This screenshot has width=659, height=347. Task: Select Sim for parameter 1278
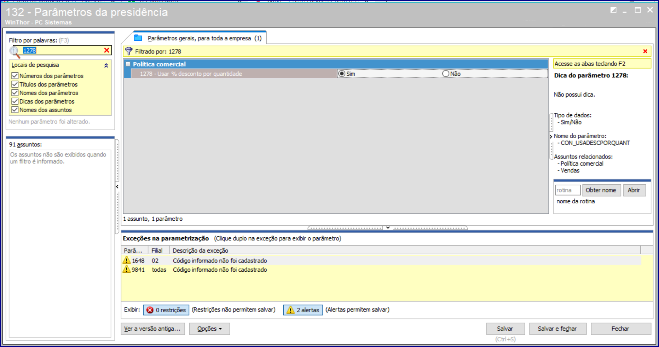point(342,74)
